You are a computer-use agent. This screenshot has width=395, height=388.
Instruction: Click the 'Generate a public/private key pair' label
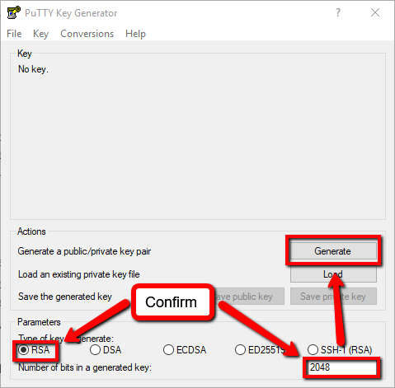[84, 251]
